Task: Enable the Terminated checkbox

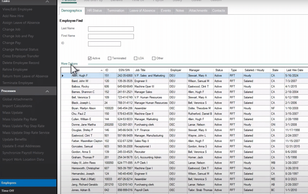Action: pos(109,58)
